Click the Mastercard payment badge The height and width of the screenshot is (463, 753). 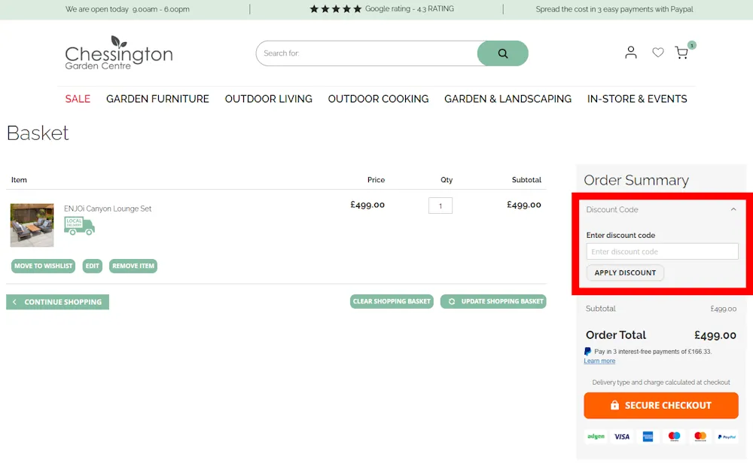[x=700, y=437]
